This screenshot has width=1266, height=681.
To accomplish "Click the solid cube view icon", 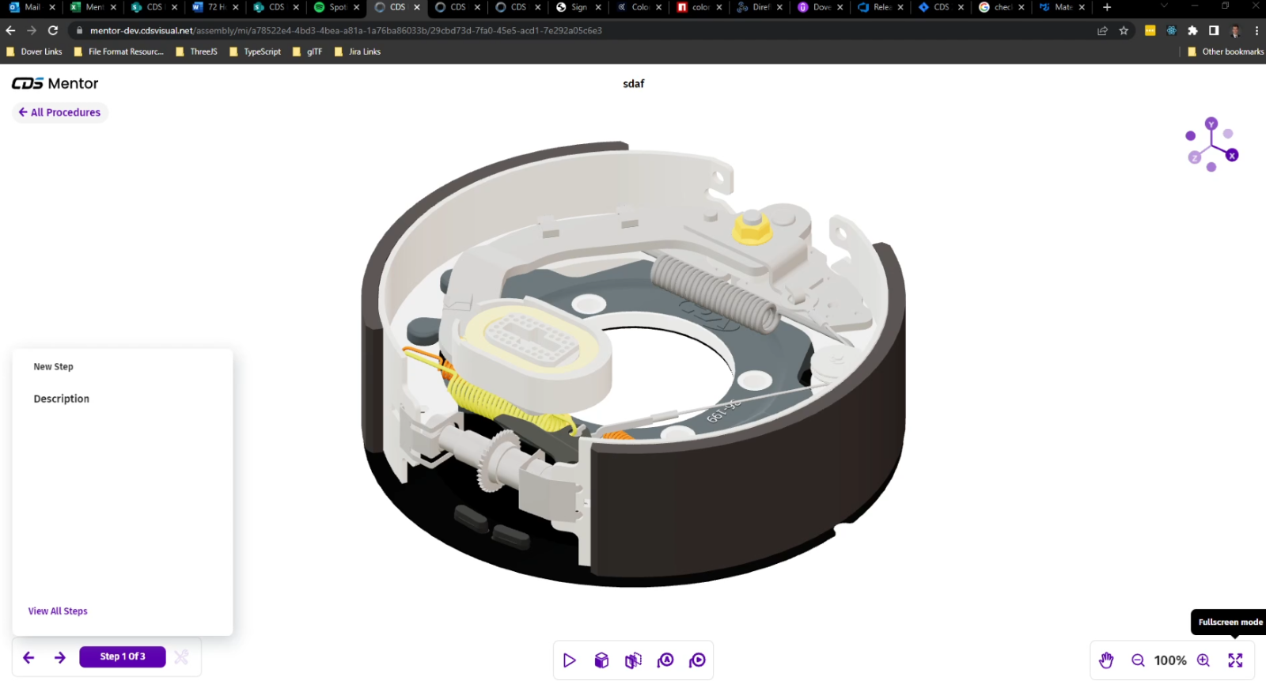I will click(x=601, y=660).
